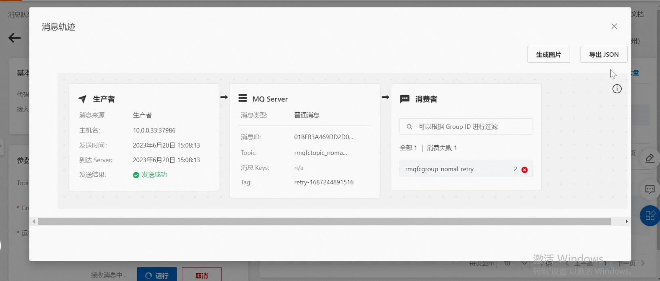This screenshot has width=660, height=281.
Task: Open the page size 10 dropdown
Action: pyautogui.click(x=514, y=264)
